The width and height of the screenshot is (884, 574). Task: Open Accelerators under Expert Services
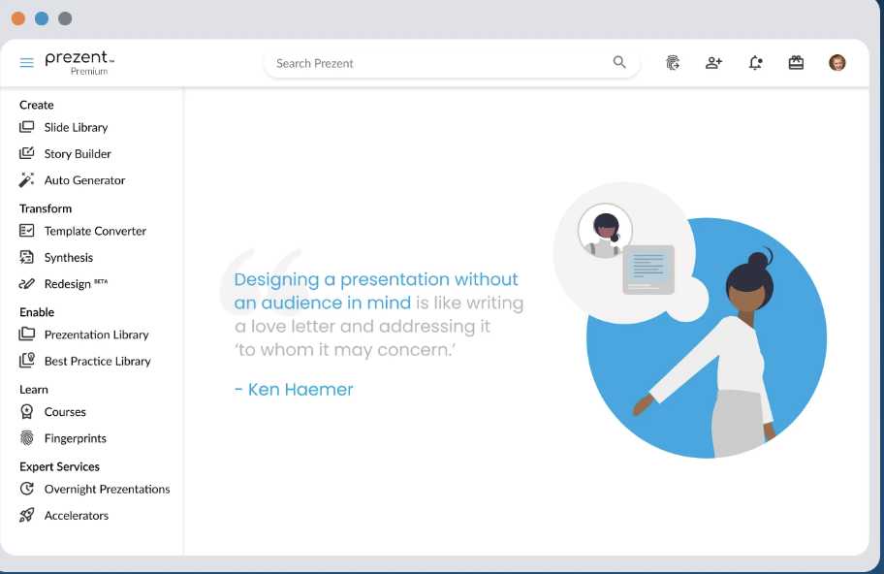click(x=77, y=516)
